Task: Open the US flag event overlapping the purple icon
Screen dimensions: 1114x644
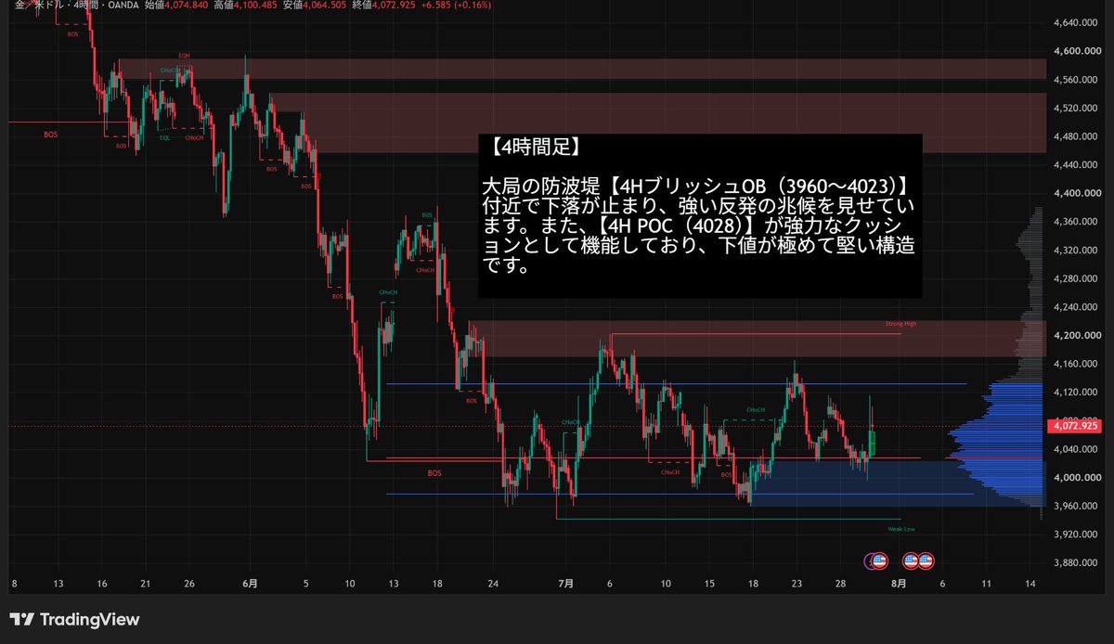Action: 879,560
